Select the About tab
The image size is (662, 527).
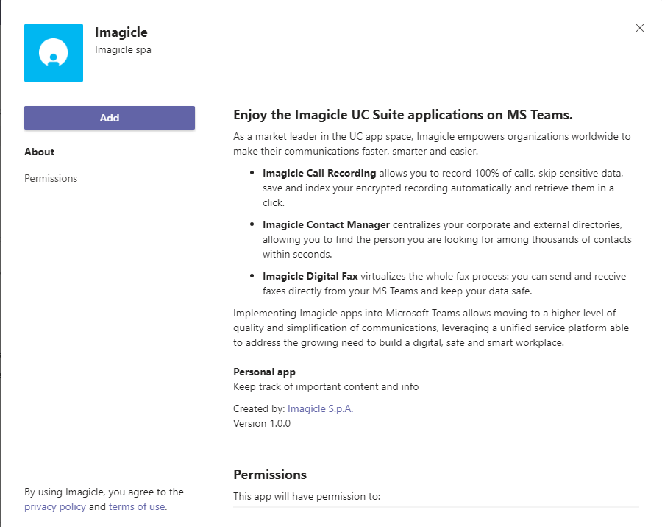click(x=40, y=152)
